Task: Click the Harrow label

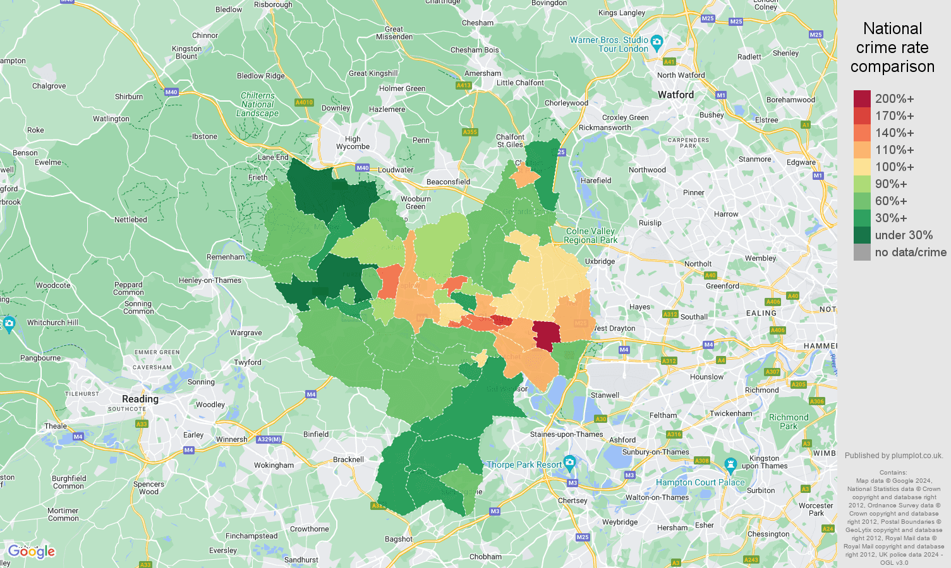Action: tap(726, 214)
